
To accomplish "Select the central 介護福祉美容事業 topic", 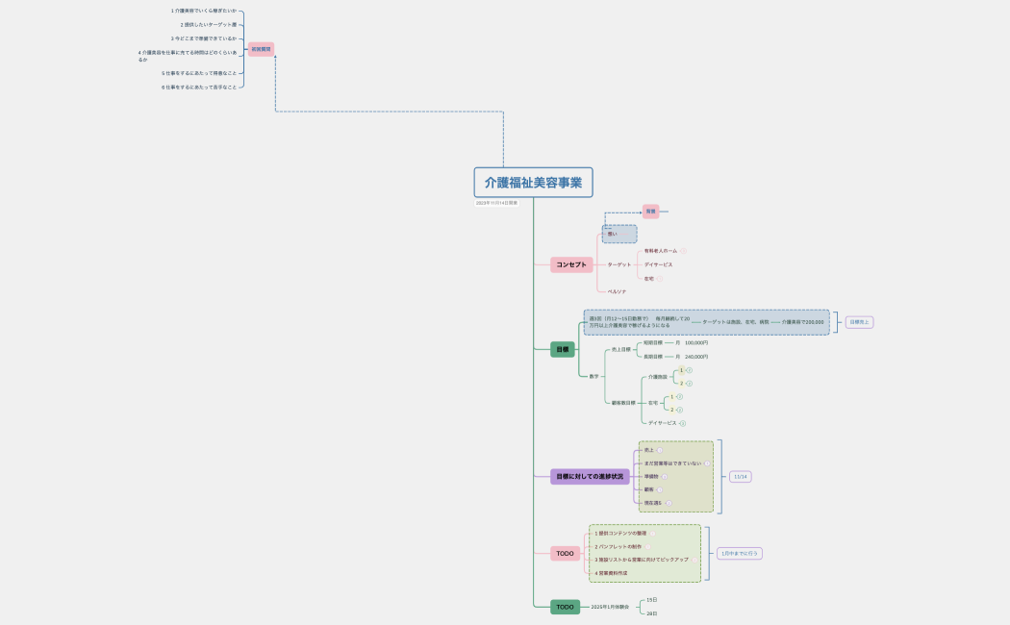I will [533, 183].
